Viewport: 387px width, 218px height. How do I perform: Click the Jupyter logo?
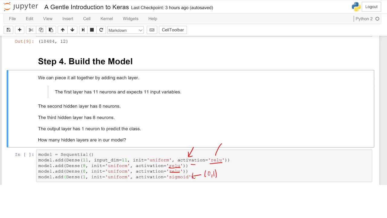click(21, 7)
